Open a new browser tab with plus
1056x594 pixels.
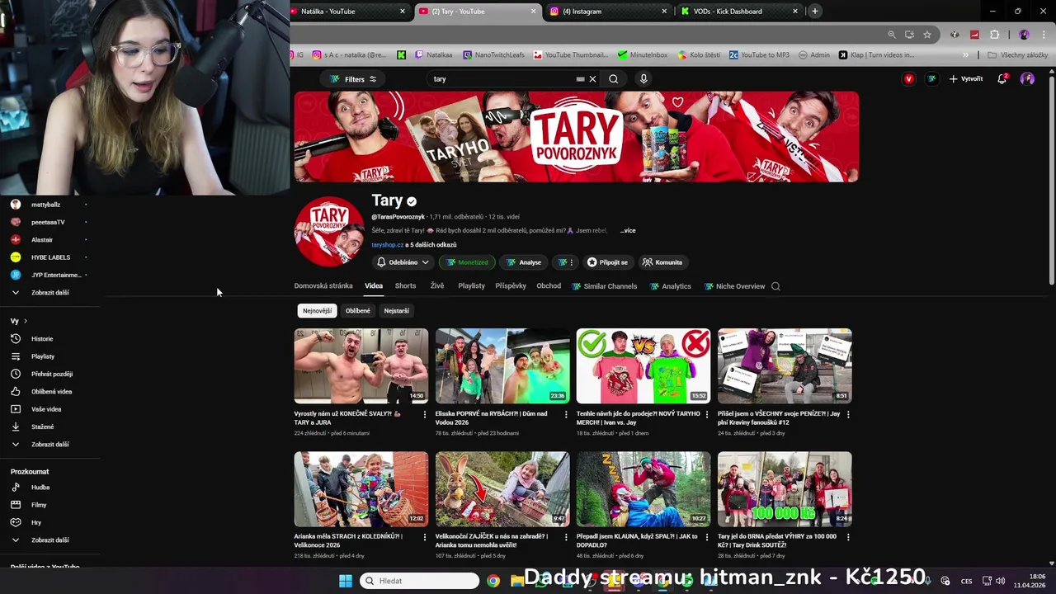(x=814, y=12)
